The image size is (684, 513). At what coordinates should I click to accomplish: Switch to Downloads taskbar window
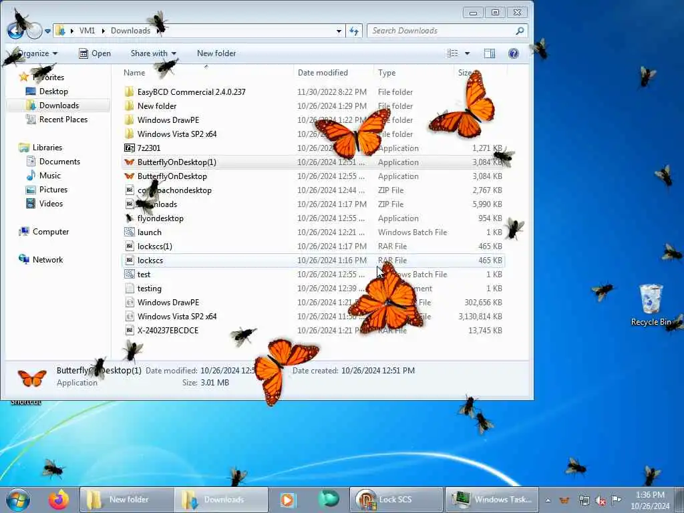point(222,500)
